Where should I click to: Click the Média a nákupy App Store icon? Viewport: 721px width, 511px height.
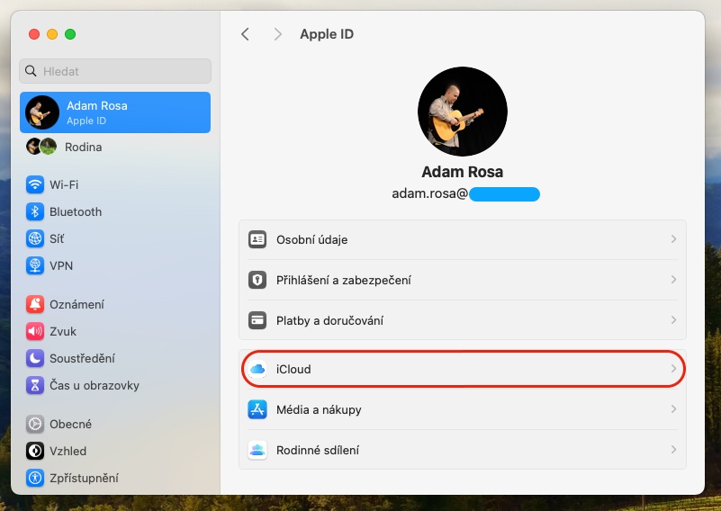[x=257, y=409]
